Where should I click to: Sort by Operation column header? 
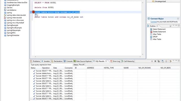pos(46,68)
